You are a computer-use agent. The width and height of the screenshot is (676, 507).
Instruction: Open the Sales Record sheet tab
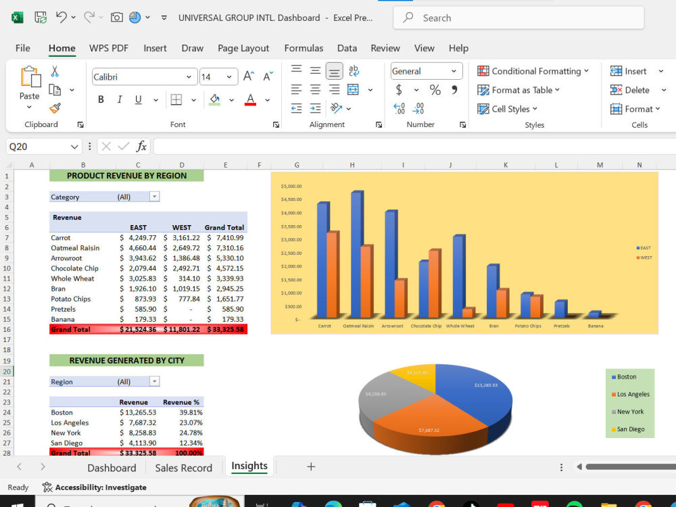click(x=184, y=468)
